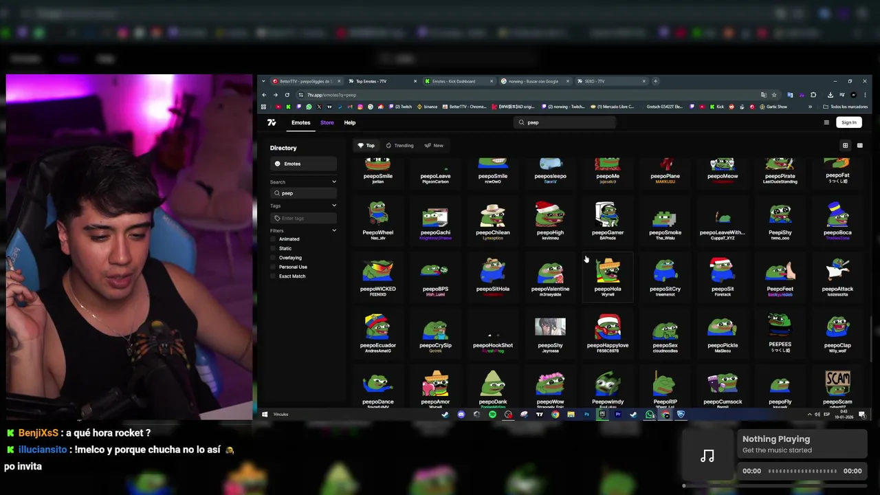Click the Enter tags input field
The height and width of the screenshot is (495, 880).
pos(303,218)
